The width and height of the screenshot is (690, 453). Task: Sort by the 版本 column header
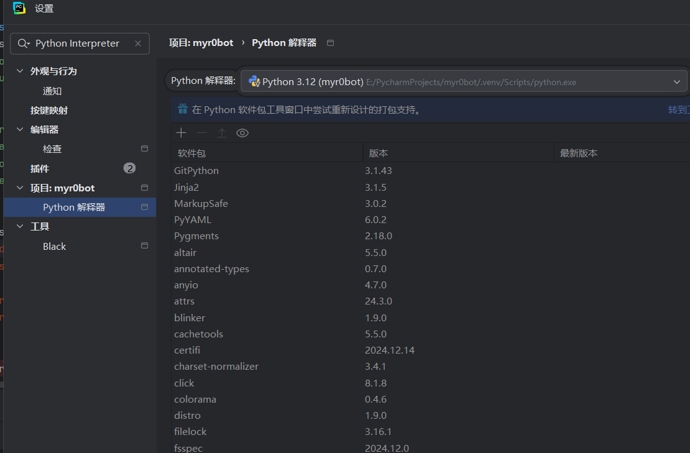458,153
